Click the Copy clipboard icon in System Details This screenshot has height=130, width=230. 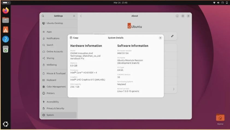[x=71, y=38]
